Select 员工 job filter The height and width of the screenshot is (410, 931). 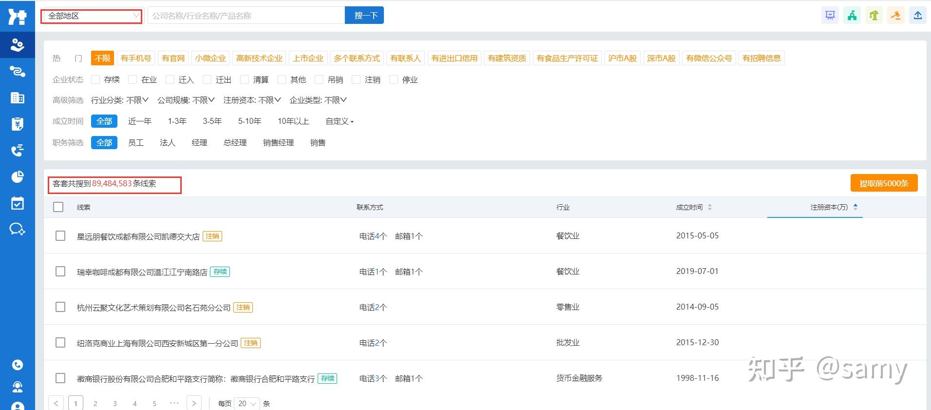click(136, 143)
